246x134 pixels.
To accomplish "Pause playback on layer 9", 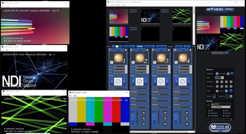I will pyautogui.click(x=154, y=111).
